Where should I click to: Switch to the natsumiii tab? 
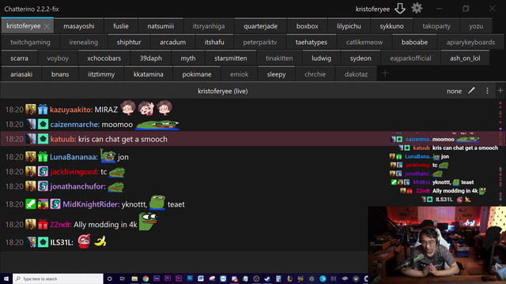(x=160, y=26)
